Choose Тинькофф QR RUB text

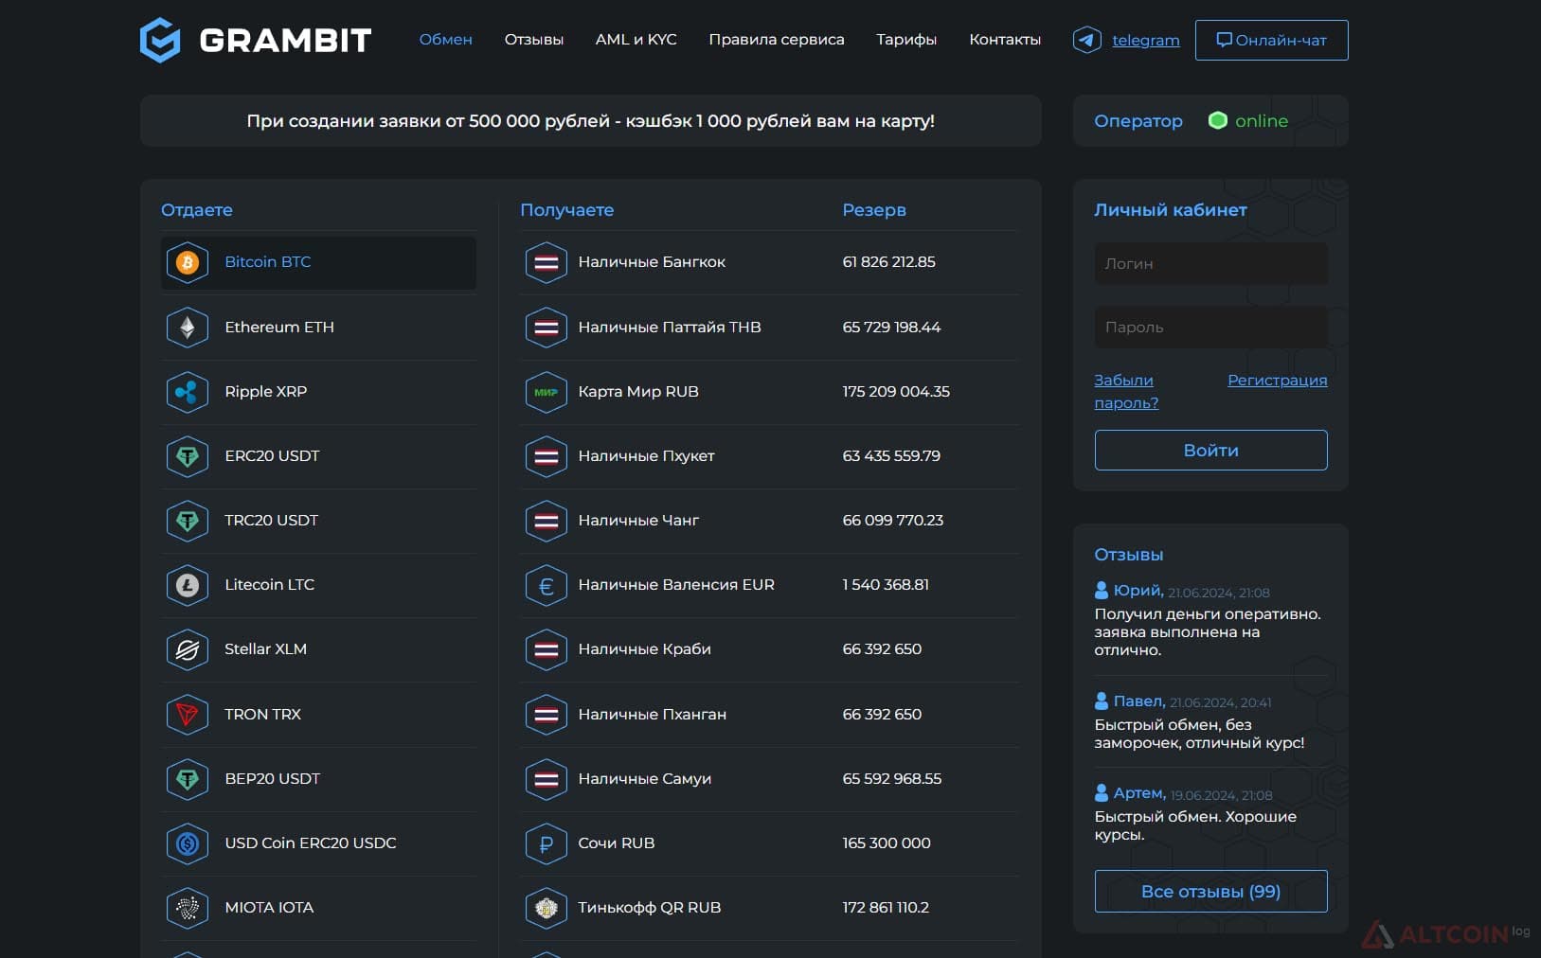[650, 907]
